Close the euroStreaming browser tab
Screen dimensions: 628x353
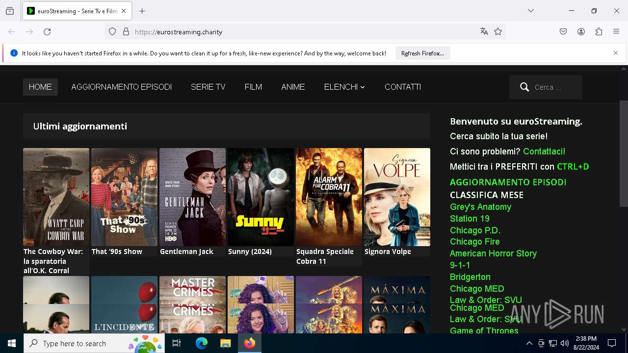point(124,11)
